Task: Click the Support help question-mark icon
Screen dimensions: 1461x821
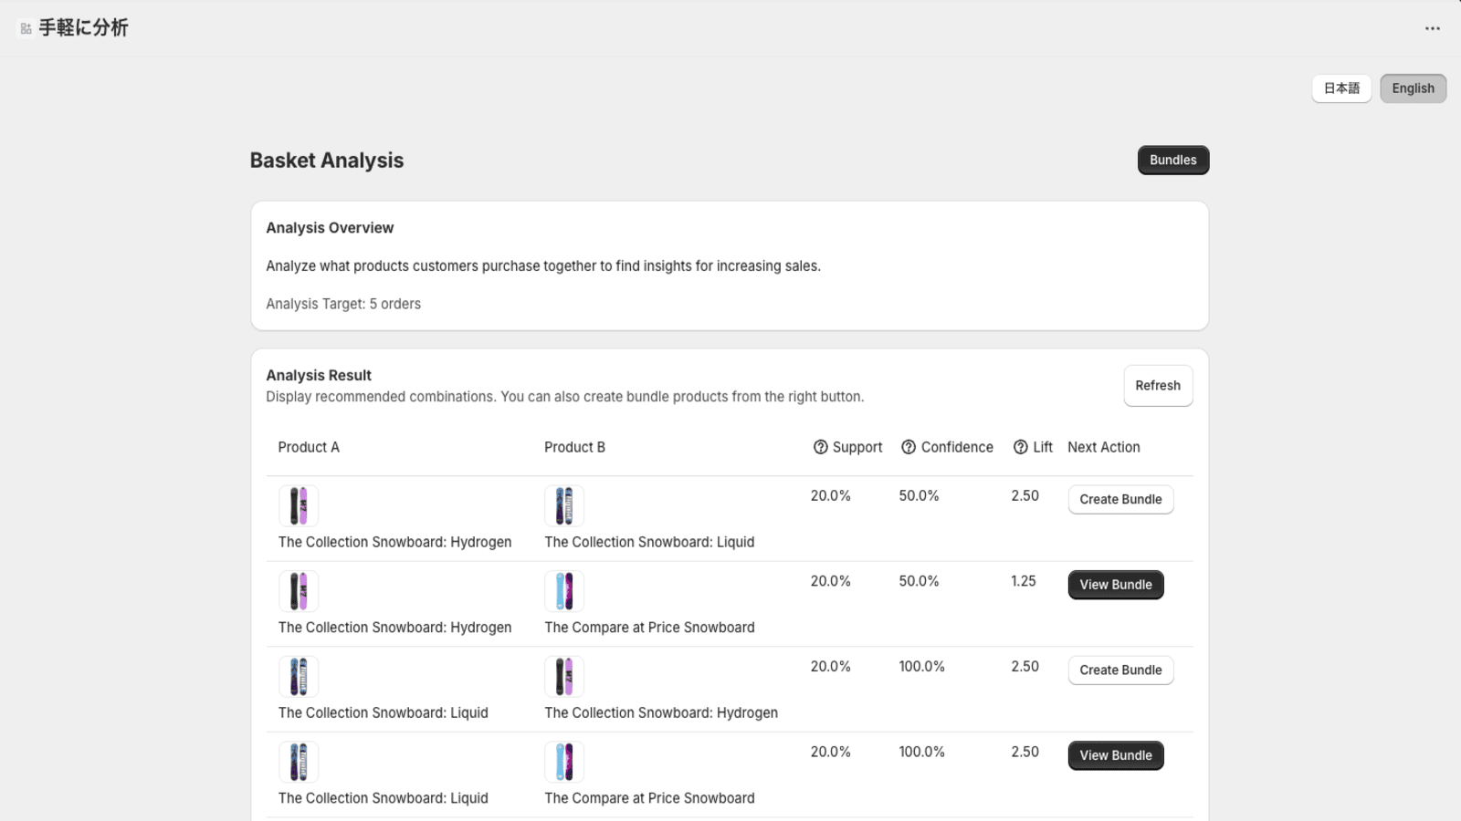Action: (x=820, y=447)
